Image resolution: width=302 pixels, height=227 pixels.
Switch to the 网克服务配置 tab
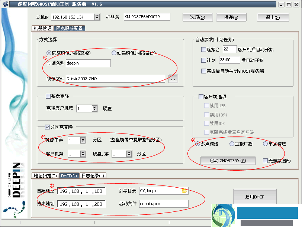click(x=69, y=29)
